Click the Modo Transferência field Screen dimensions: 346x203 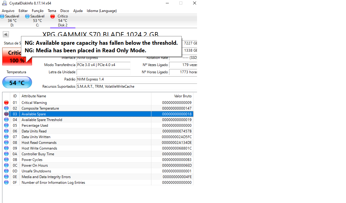point(104,65)
